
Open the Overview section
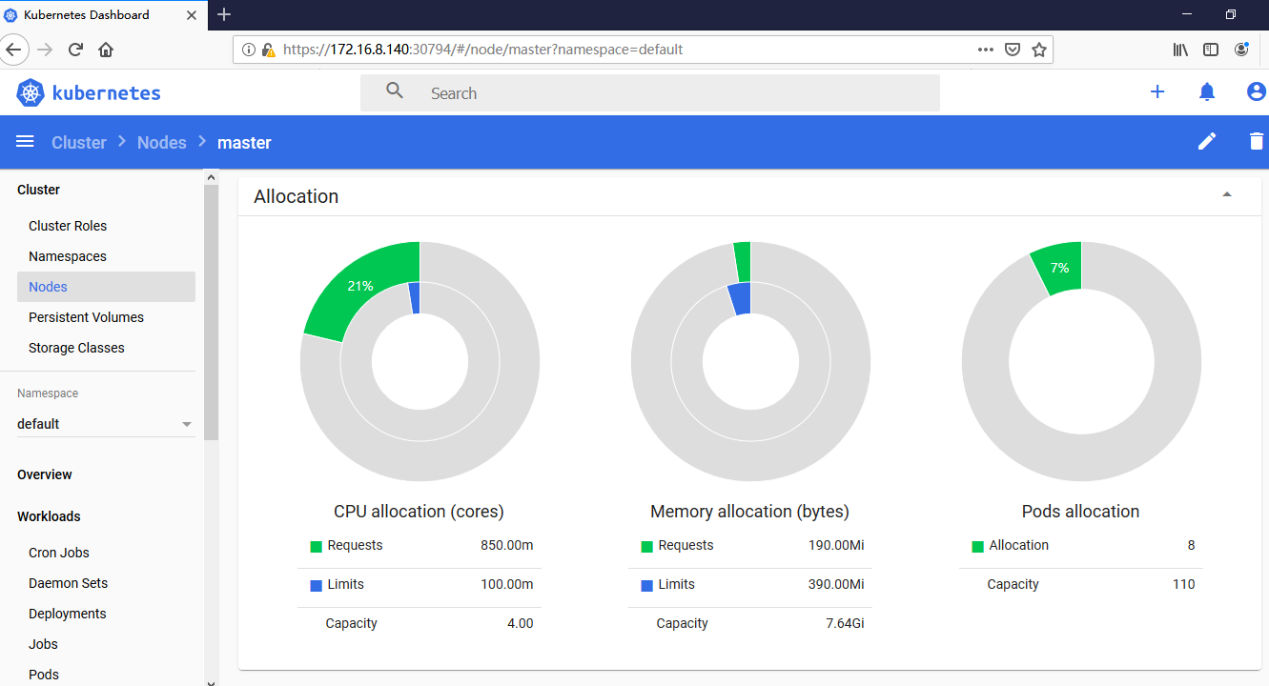tap(45, 474)
